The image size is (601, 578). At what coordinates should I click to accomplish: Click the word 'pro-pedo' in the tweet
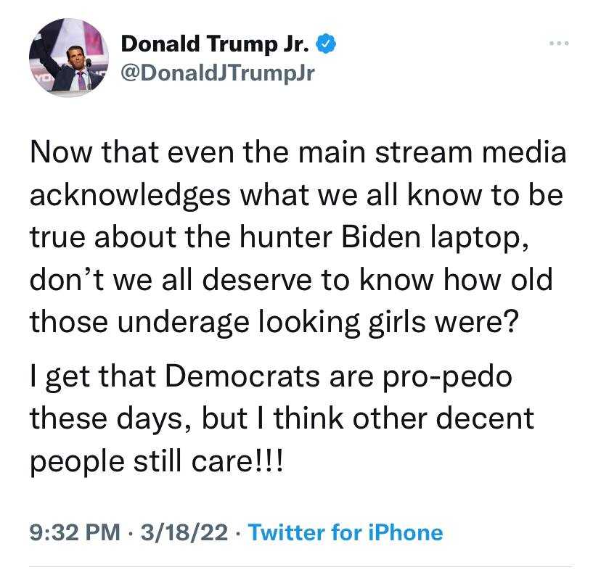[447, 377]
